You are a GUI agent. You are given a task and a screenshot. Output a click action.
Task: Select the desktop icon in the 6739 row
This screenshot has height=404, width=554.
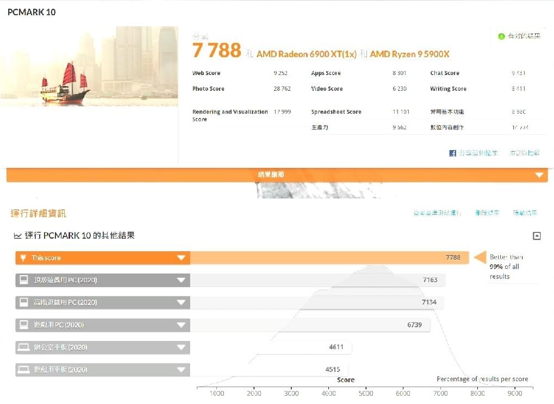(24, 325)
